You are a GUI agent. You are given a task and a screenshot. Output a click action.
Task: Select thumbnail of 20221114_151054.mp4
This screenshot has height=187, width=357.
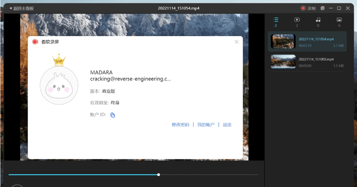click(x=283, y=41)
